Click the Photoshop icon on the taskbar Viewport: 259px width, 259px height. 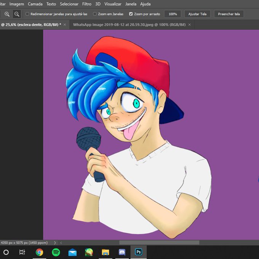pyautogui.click(x=138, y=252)
